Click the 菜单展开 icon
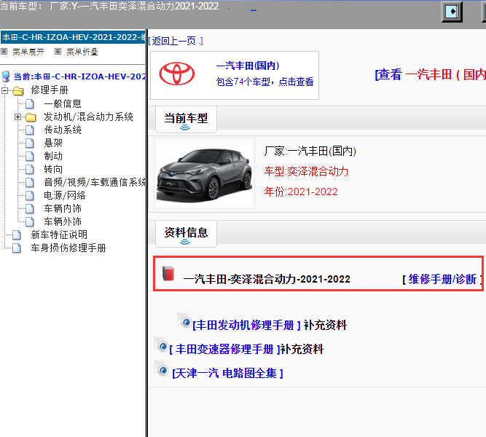Image resolution: width=486 pixels, height=437 pixels. (x=4, y=52)
